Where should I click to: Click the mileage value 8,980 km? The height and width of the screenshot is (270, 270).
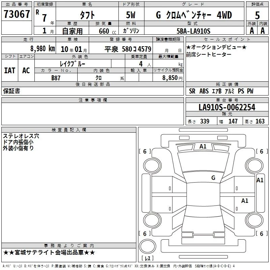pyautogui.click(x=43, y=49)
